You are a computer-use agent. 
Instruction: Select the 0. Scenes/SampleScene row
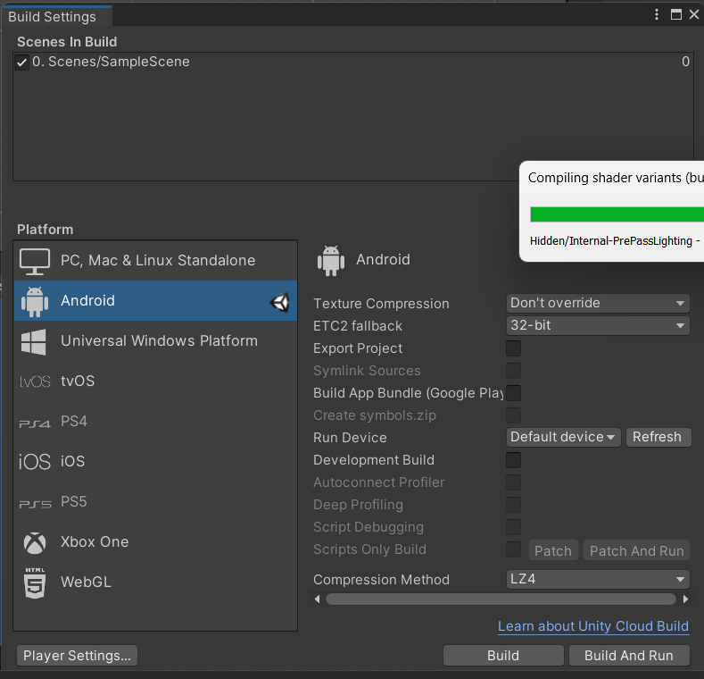point(353,62)
